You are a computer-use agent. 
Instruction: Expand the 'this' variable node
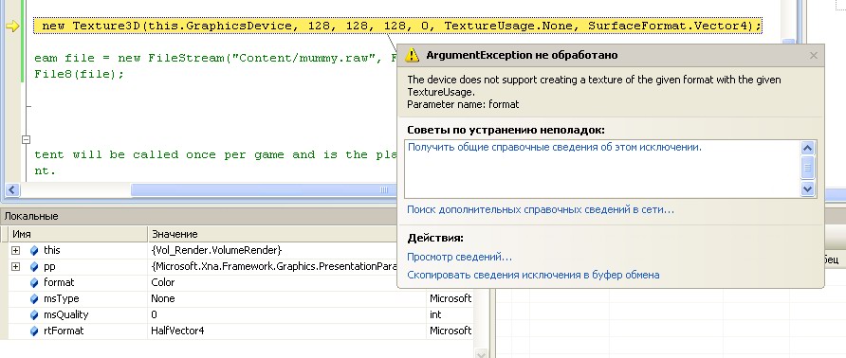(15, 250)
